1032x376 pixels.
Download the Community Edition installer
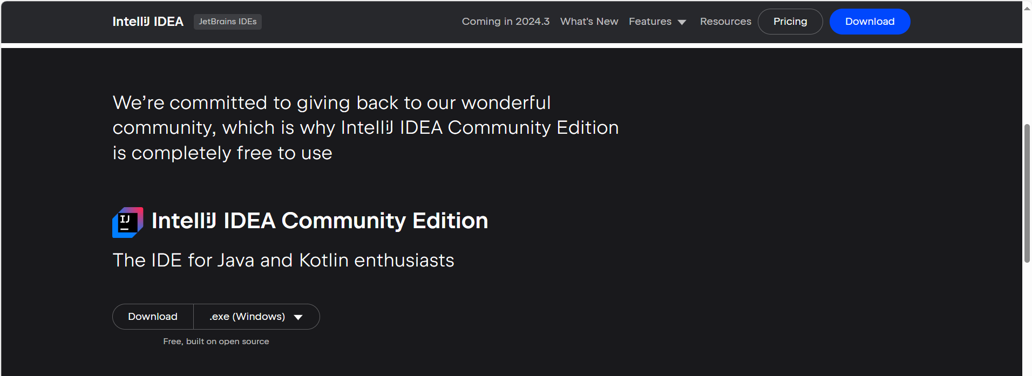tap(153, 317)
